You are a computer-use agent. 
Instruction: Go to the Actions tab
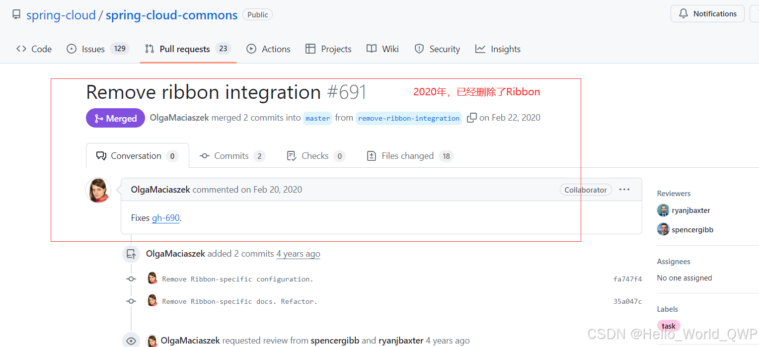pyautogui.click(x=269, y=49)
